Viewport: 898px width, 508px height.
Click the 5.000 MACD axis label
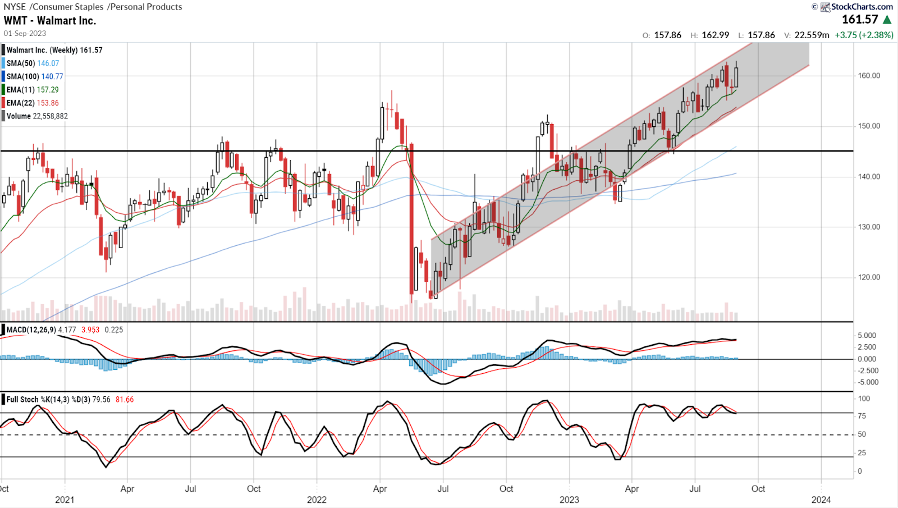(867, 336)
